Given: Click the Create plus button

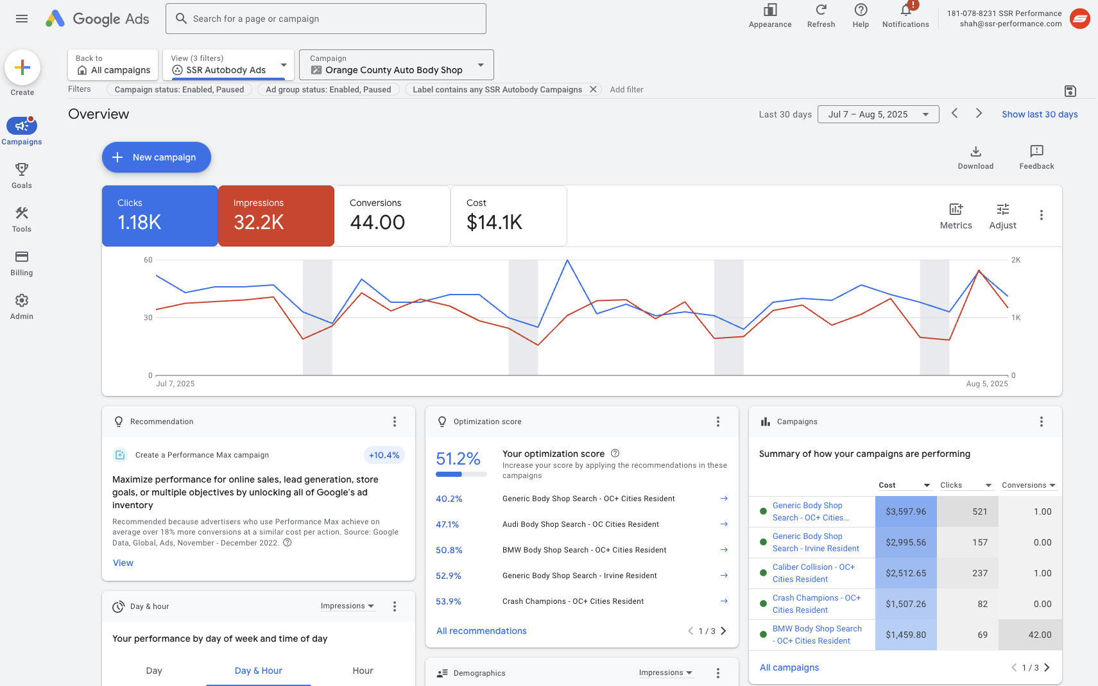Looking at the screenshot, I should tap(22, 67).
